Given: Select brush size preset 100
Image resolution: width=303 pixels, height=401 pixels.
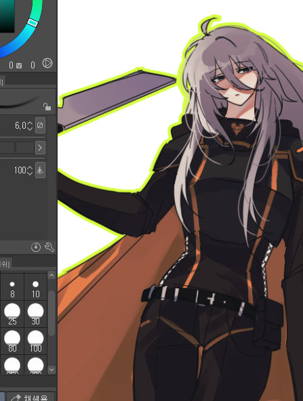Looking at the screenshot, I should click(35, 341).
